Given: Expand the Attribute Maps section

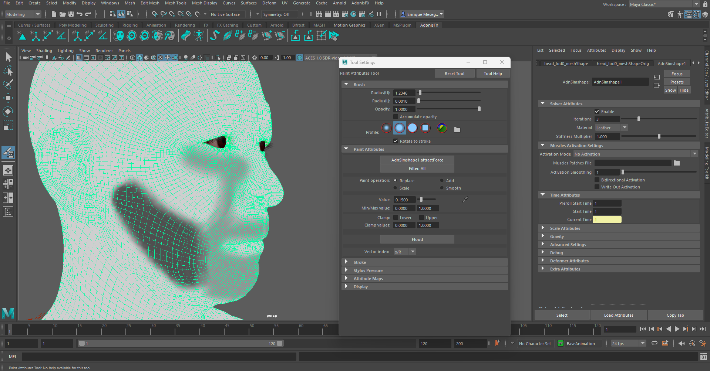Looking at the screenshot, I should (x=424, y=279).
